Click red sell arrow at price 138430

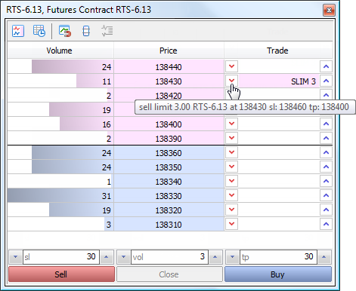[x=231, y=81]
